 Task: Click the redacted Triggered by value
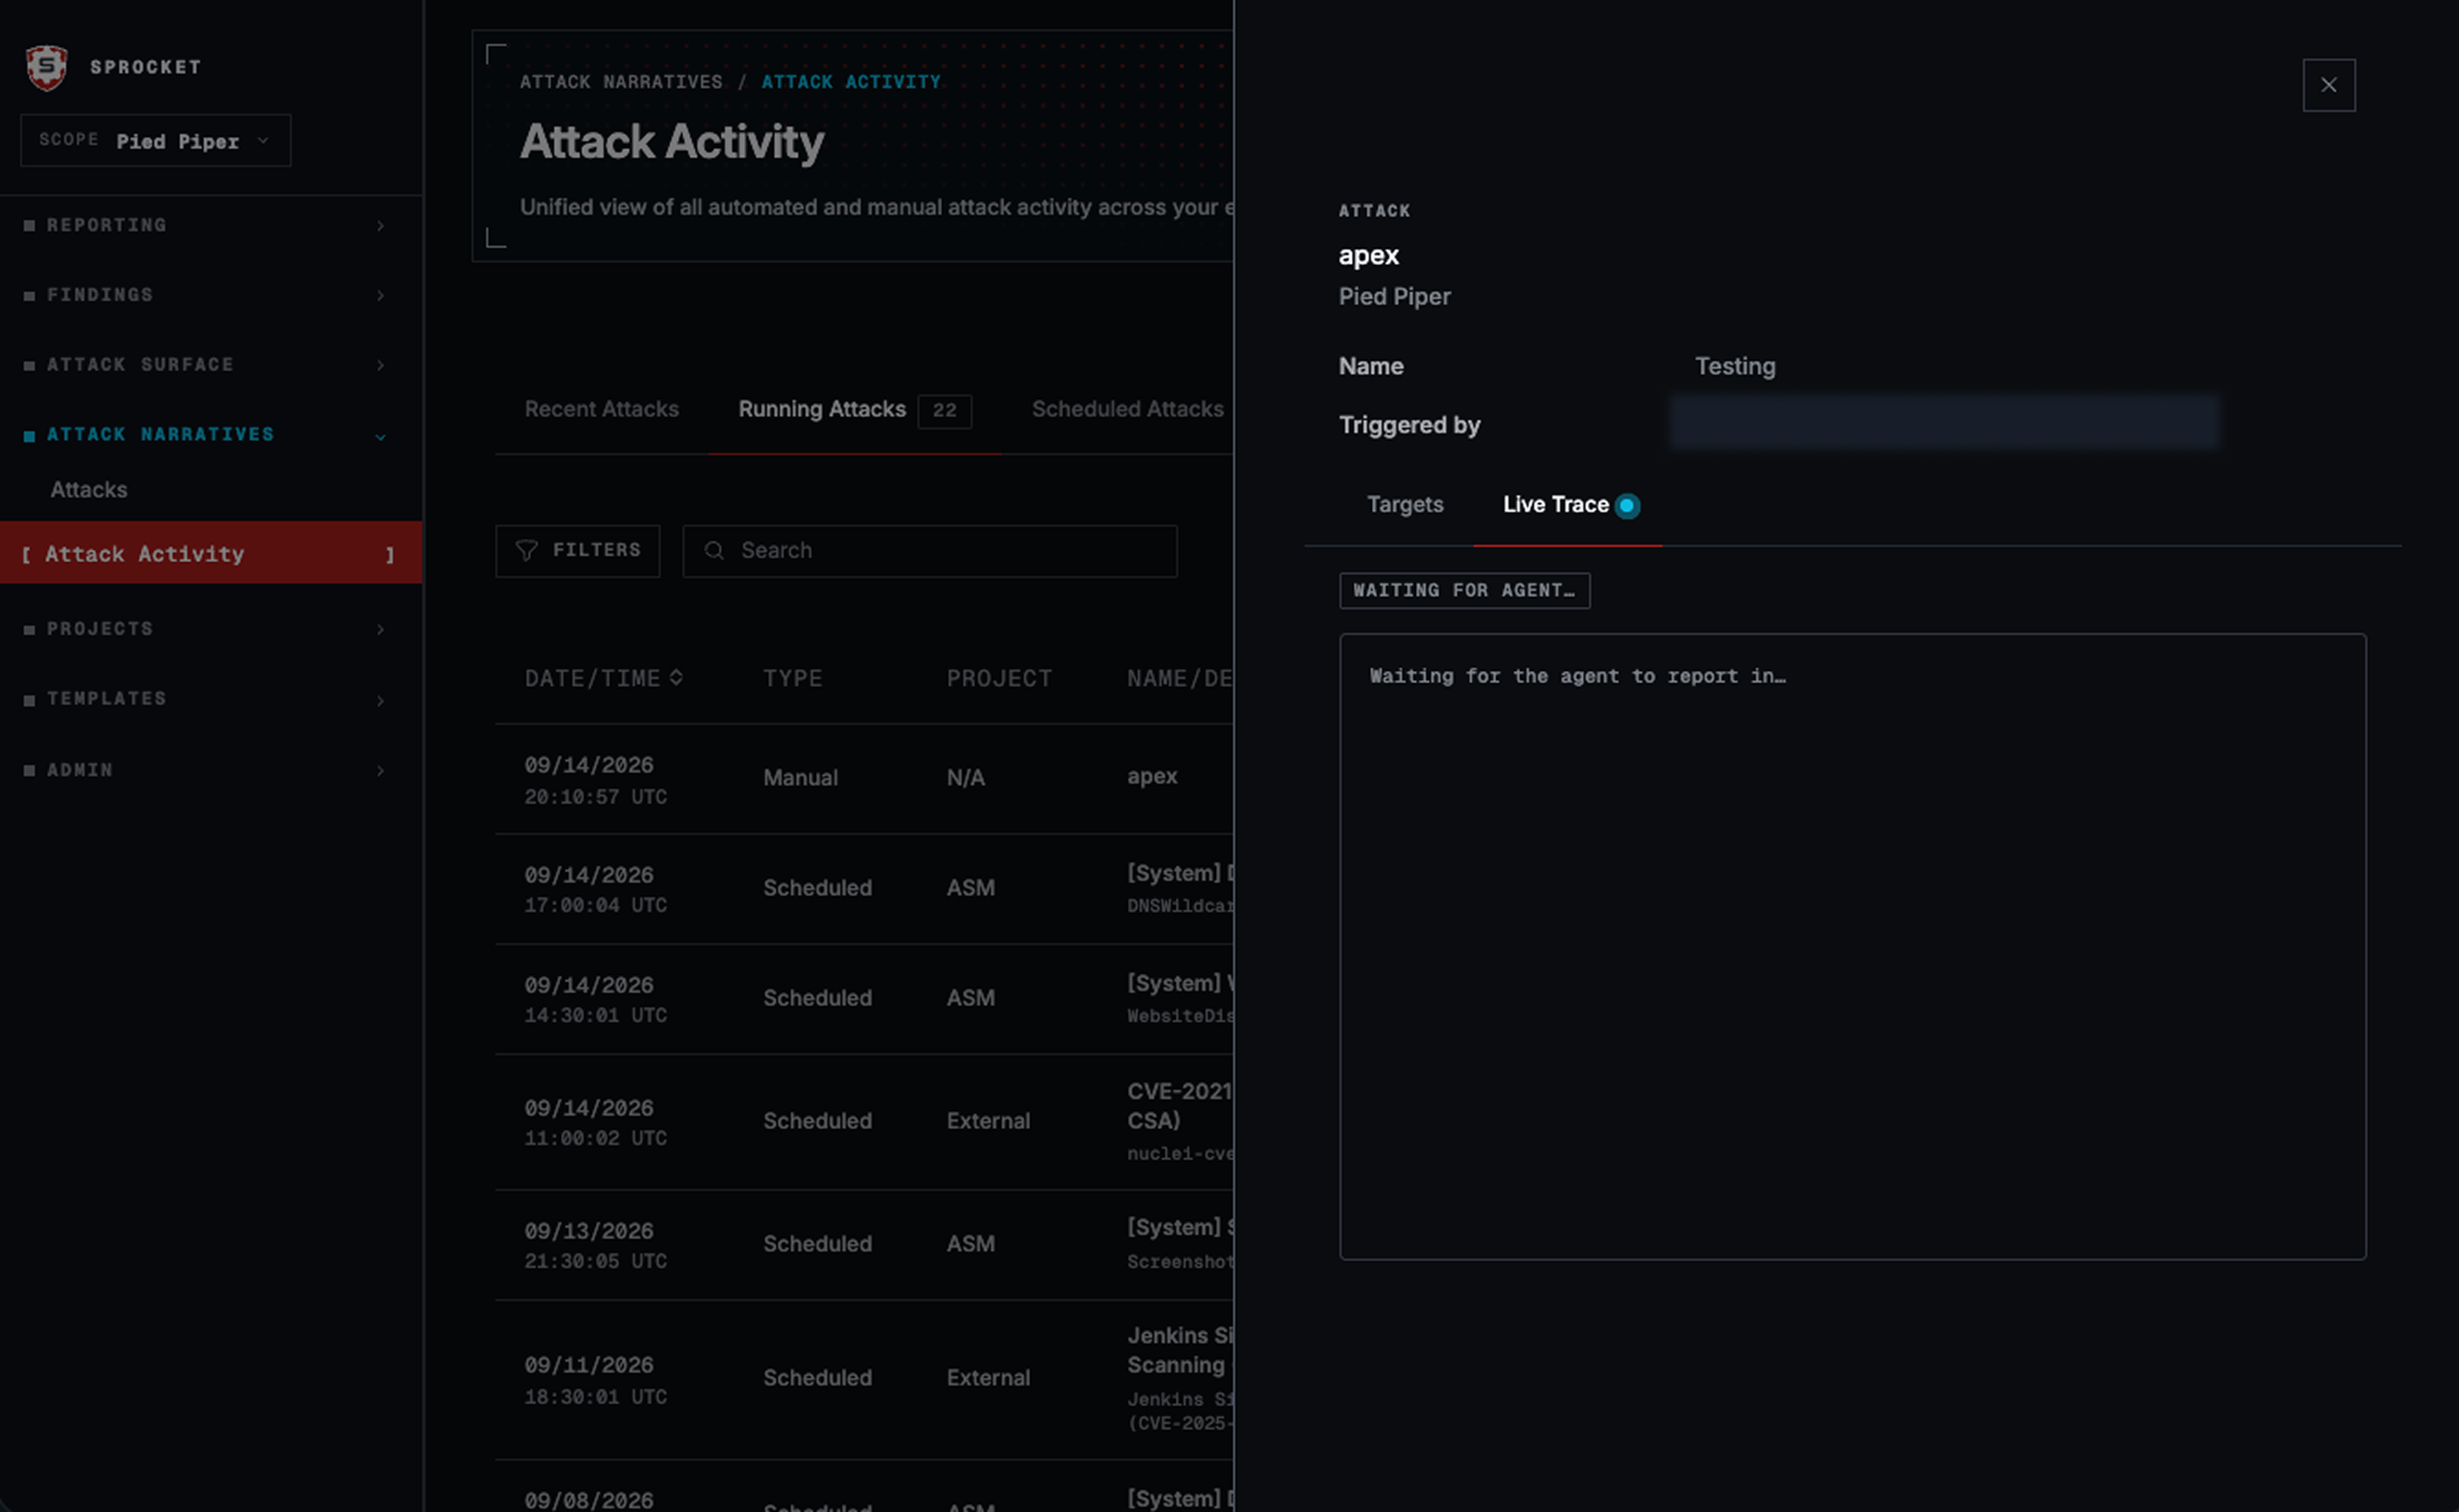pos(1945,424)
